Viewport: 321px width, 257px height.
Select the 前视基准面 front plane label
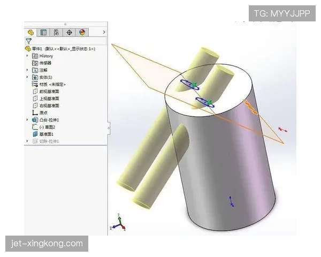click(x=49, y=92)
